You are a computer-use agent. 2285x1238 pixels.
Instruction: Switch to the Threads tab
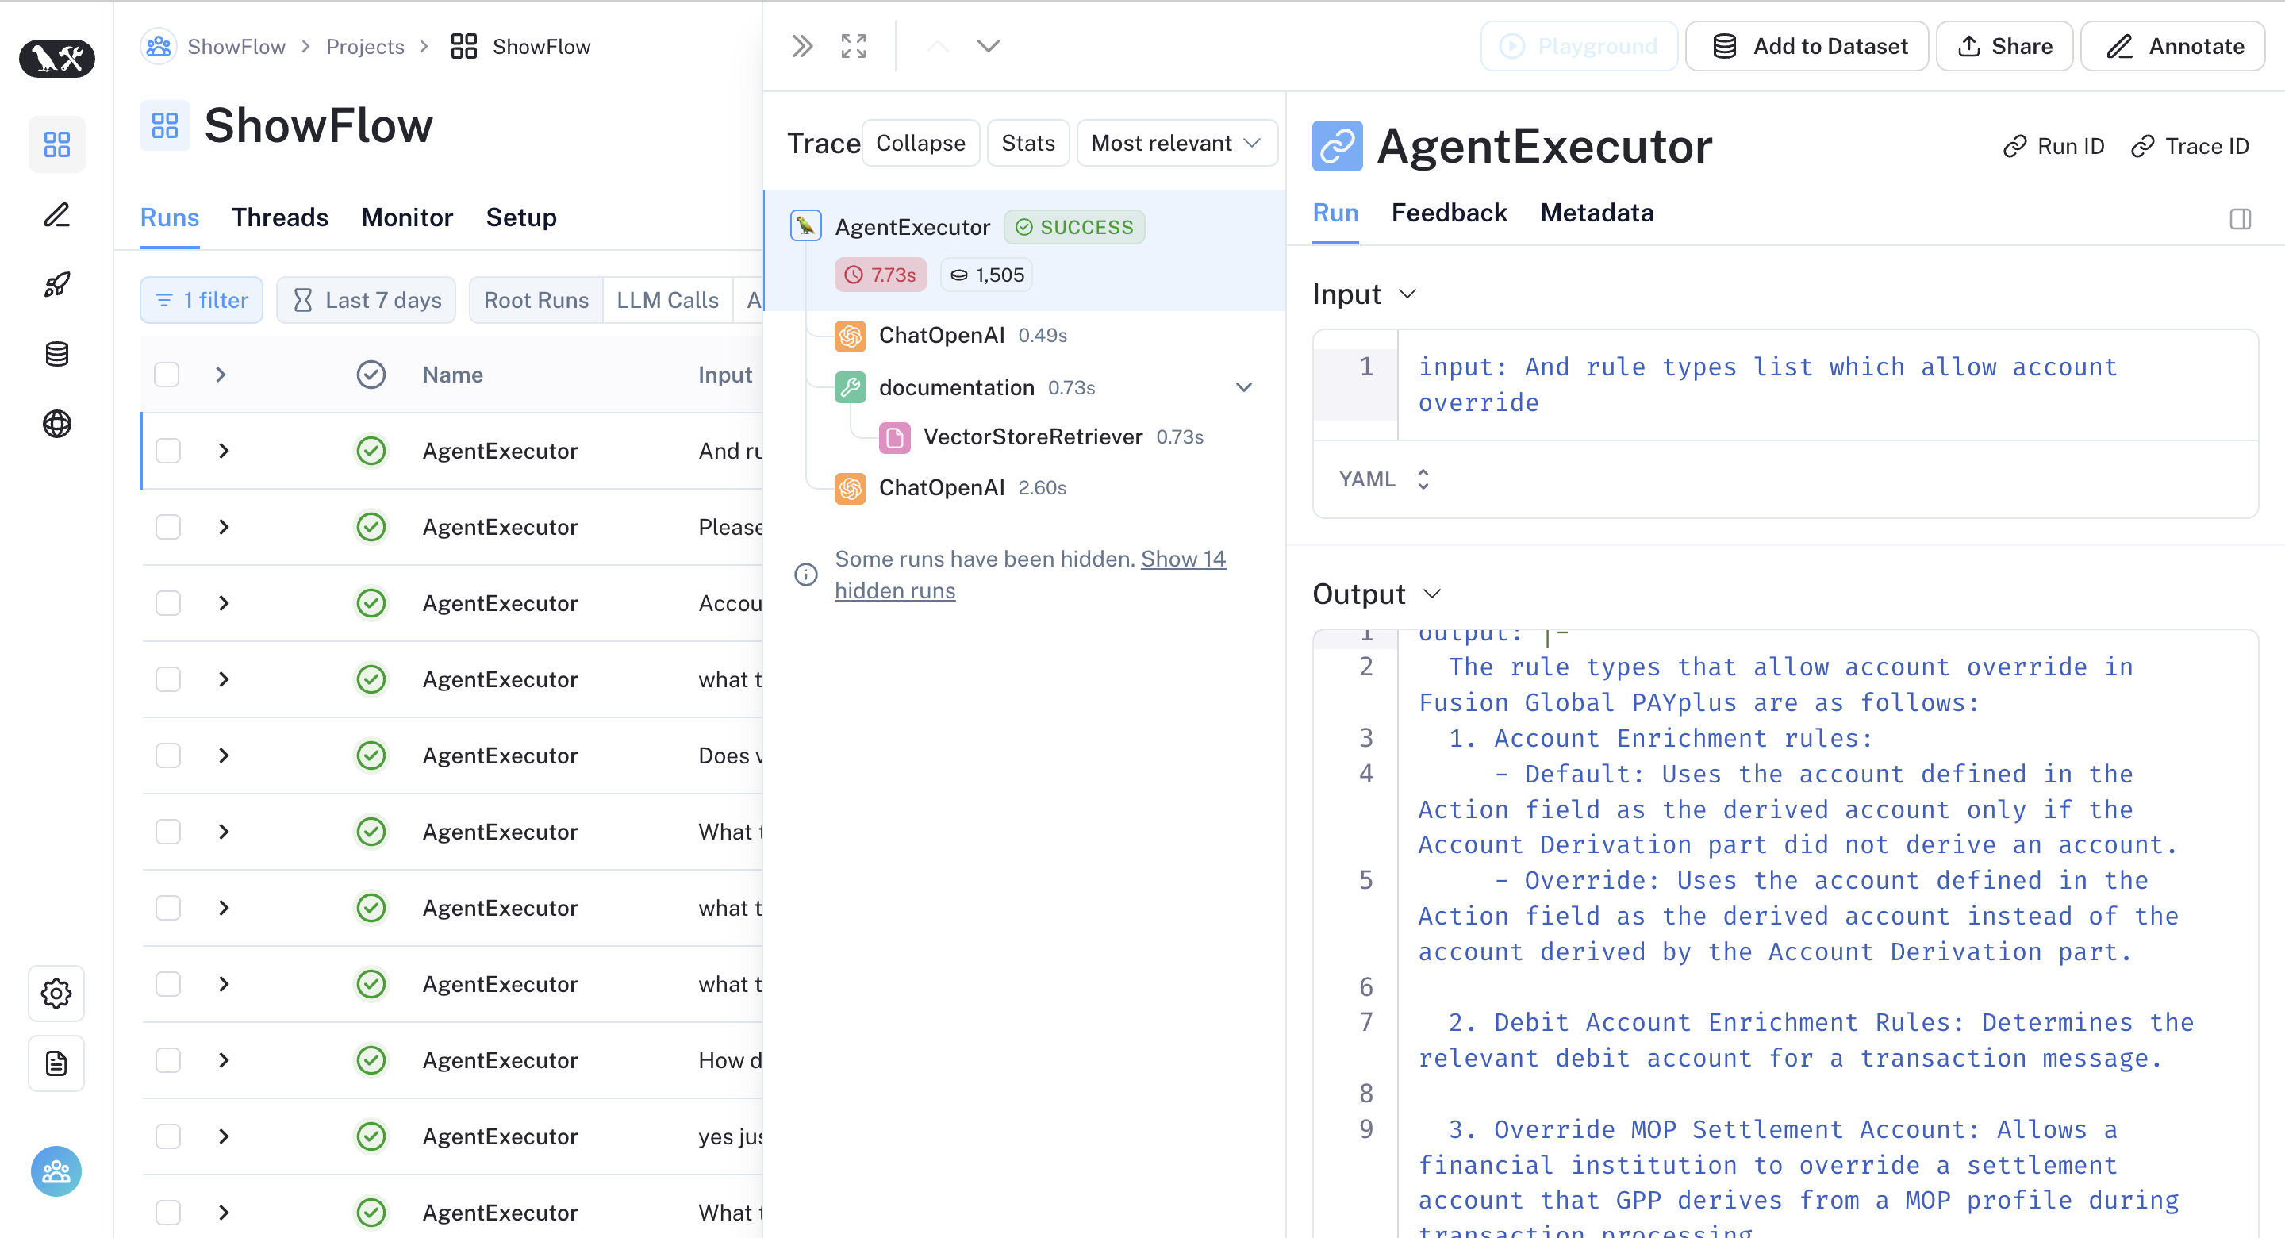(280, 217)
